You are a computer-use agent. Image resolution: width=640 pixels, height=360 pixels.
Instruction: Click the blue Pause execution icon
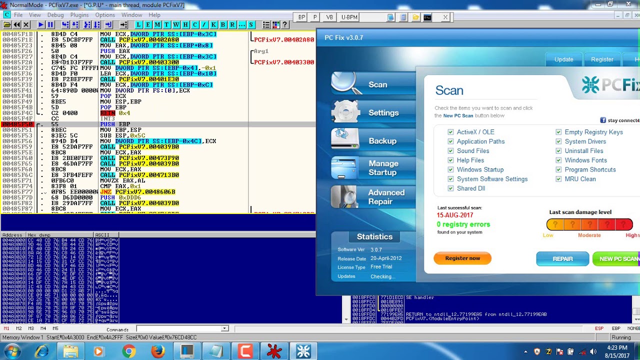[x=50, y=24]
